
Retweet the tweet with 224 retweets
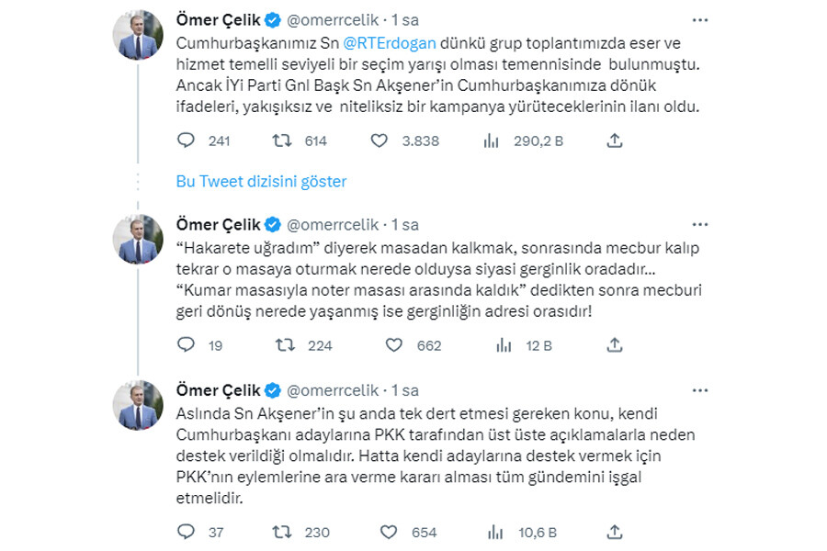click(286, 345)
